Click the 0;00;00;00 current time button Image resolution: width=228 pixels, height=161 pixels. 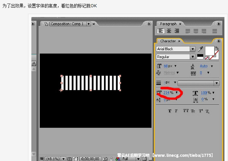point(90,159)
